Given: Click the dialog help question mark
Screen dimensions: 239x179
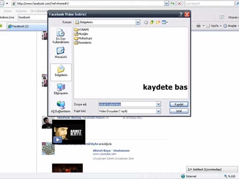Looking at the screenshot, I should point(181,14).
